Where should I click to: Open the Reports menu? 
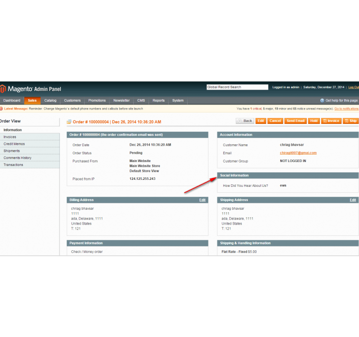[158, 100]
